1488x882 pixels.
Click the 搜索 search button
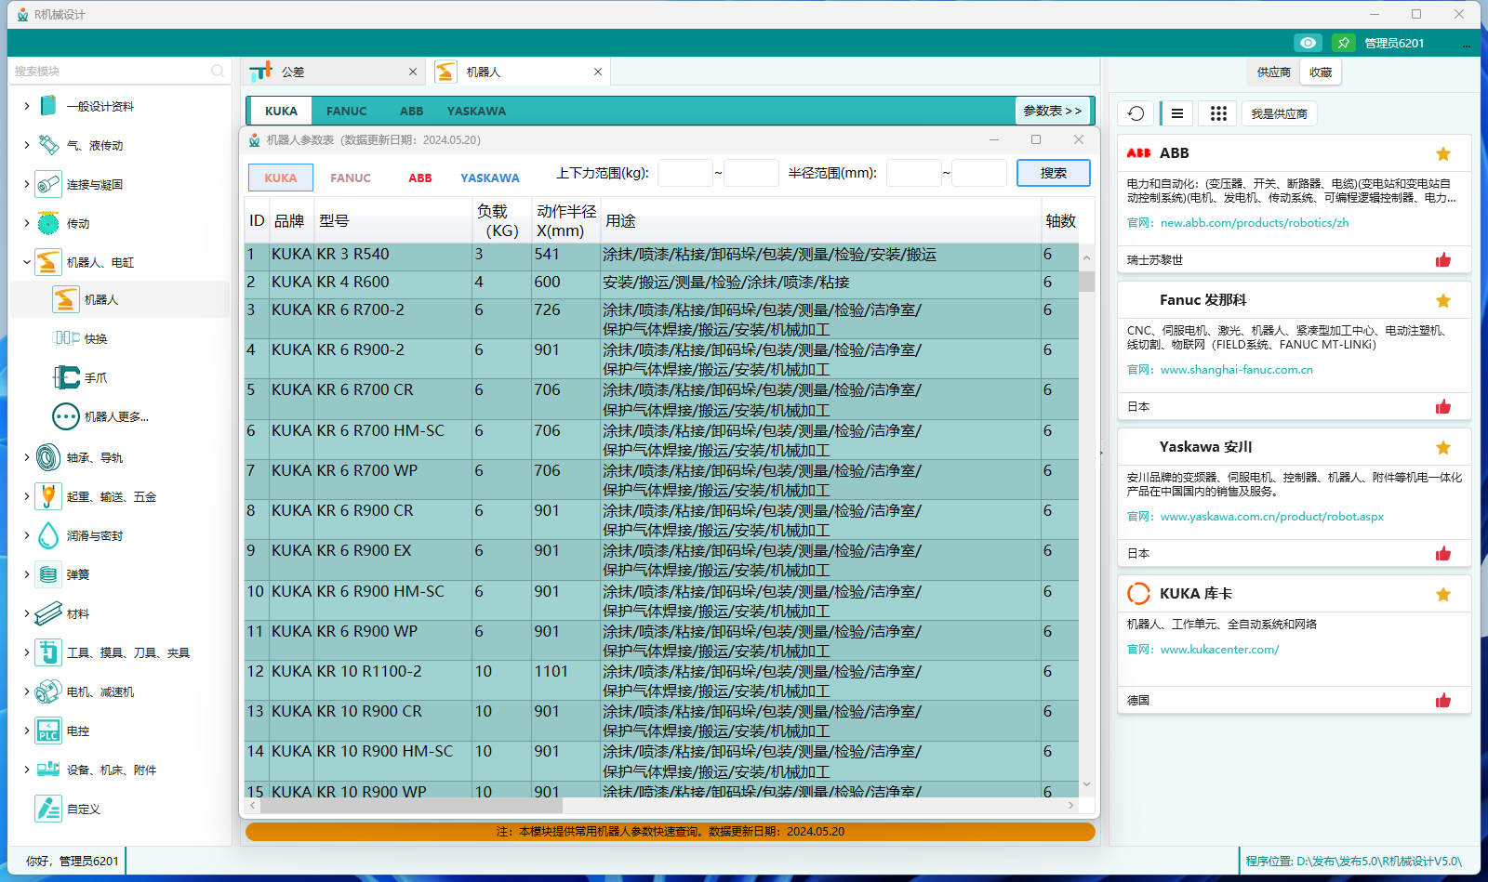(1053, 173)
